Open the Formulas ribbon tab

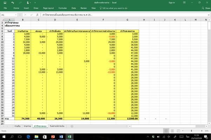click(63, 8)
